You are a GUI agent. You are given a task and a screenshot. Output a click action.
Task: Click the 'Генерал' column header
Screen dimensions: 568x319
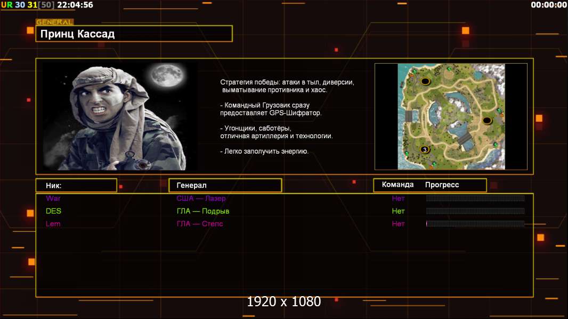coord(225,186)
